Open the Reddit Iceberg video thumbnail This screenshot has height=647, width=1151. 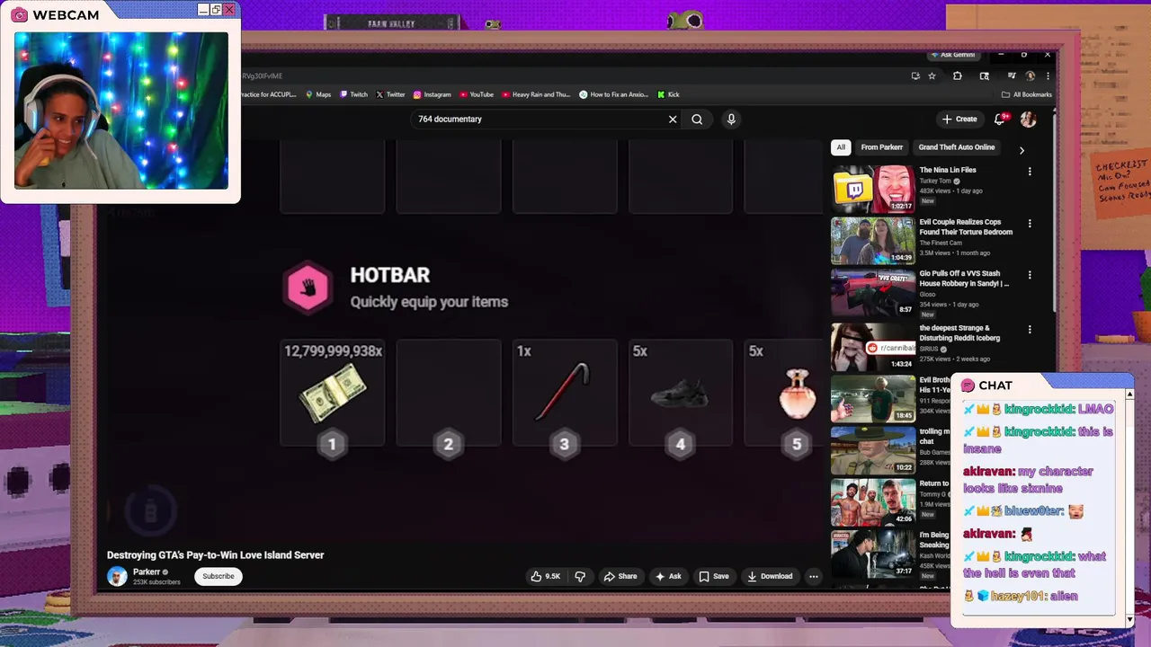(873, 346)
